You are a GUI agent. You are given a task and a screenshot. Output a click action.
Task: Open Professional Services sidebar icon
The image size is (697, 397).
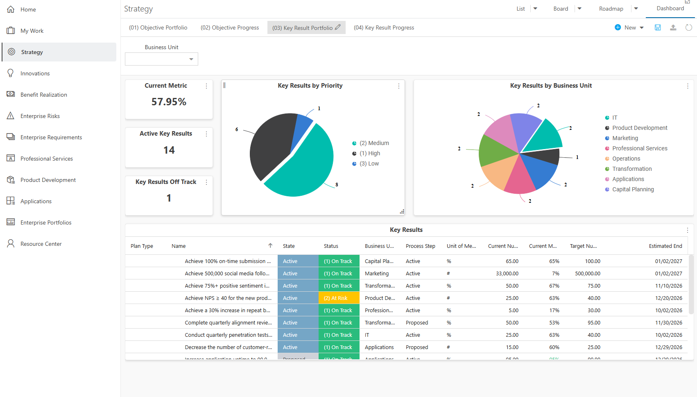pos(11,158)
